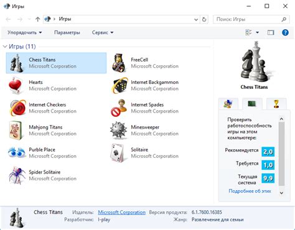
Task: Select the FreeCell game icon
Action: [x=119, y=63]
